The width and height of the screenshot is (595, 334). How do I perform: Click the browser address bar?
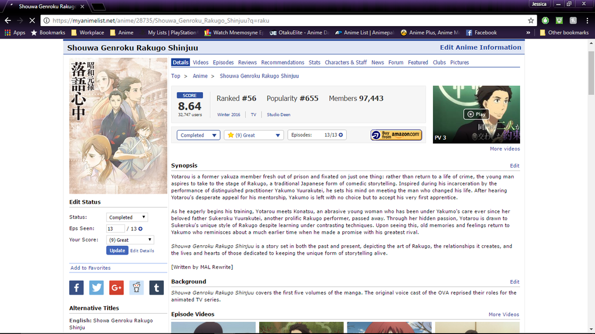click(x=288, y=20)
